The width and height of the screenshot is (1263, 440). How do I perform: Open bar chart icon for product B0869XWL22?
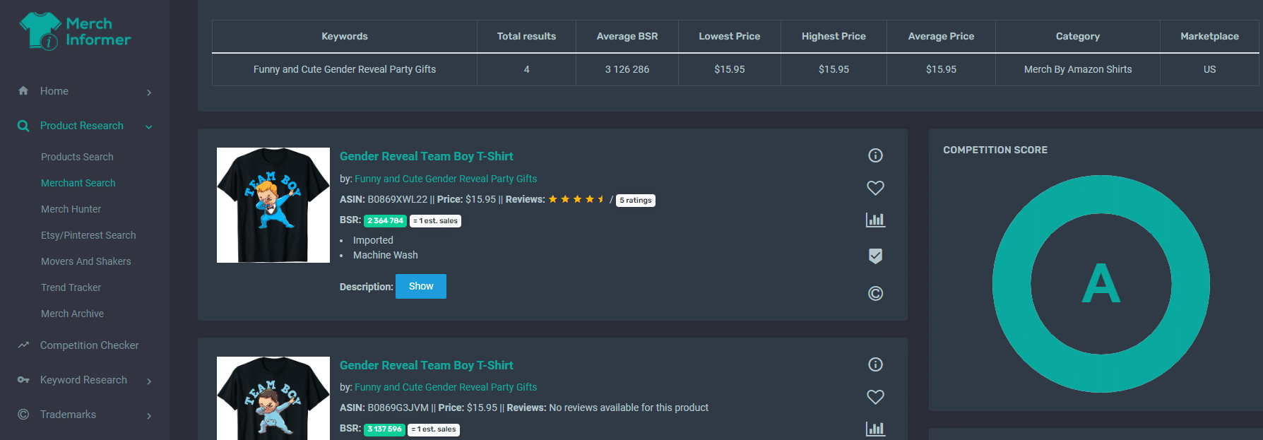875,220
